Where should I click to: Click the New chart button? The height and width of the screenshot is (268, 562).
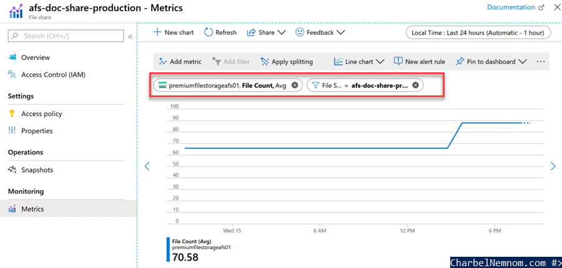click(174, 32)
